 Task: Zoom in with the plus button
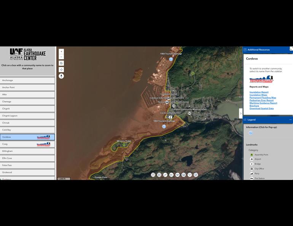click(61, 51)
